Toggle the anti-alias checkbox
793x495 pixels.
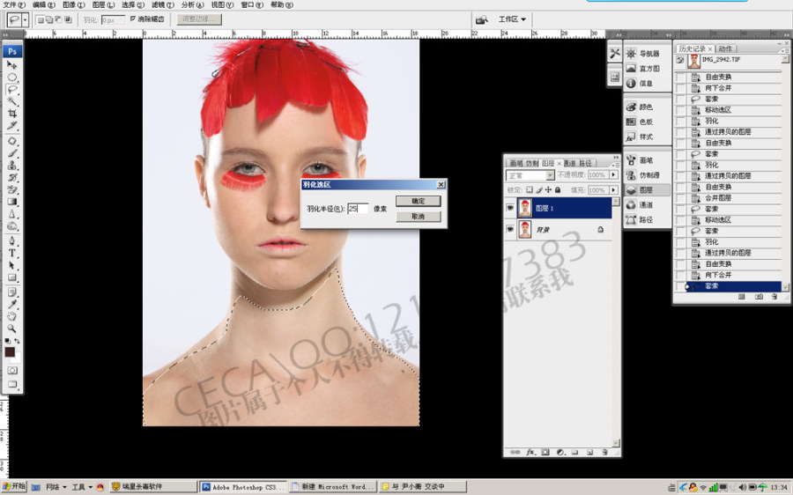(x=133, y=18)
